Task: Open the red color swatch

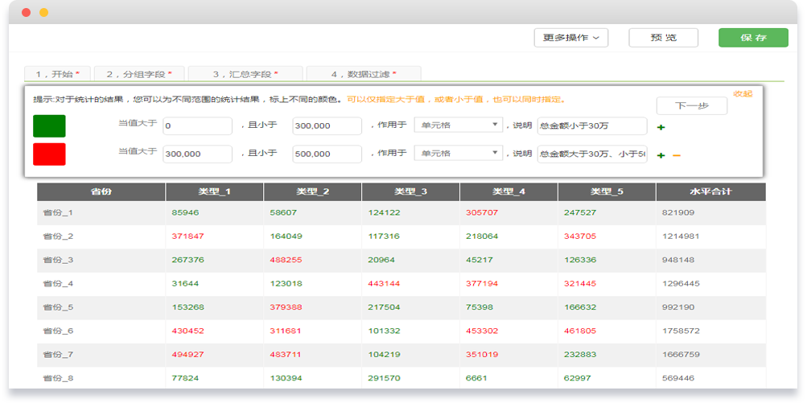Action: 49,154
